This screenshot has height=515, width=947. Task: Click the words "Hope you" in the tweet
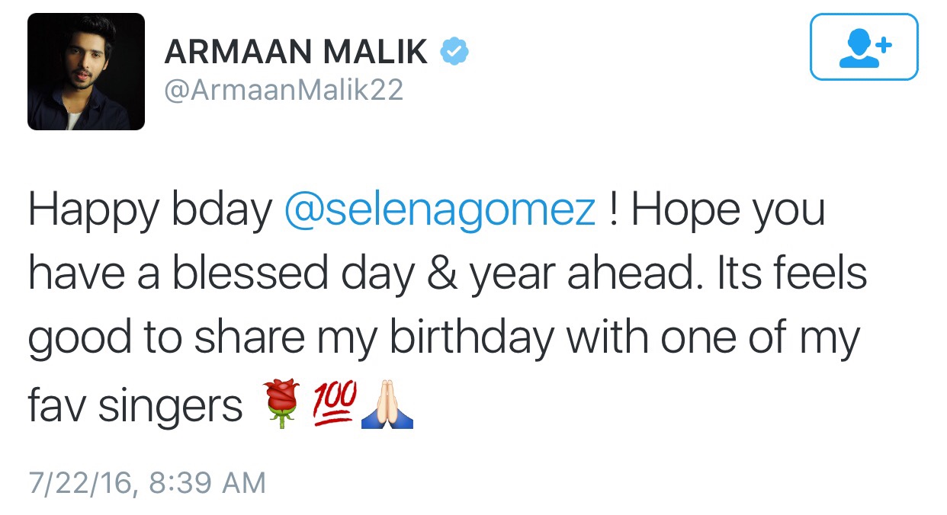728,210
